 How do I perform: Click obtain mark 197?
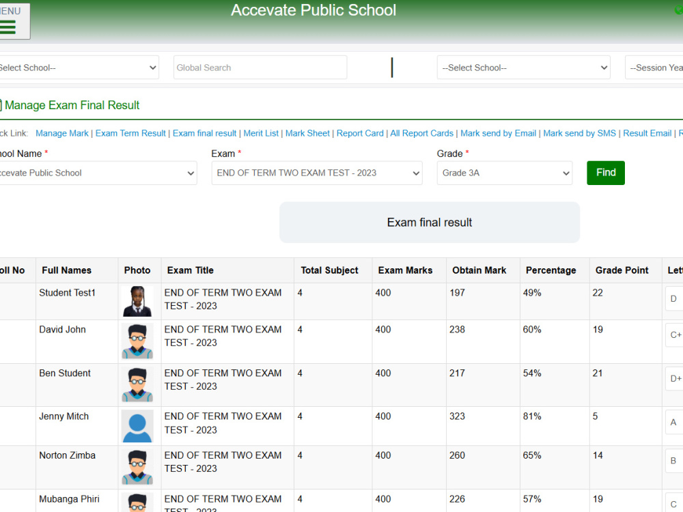(x=458, y=293)
